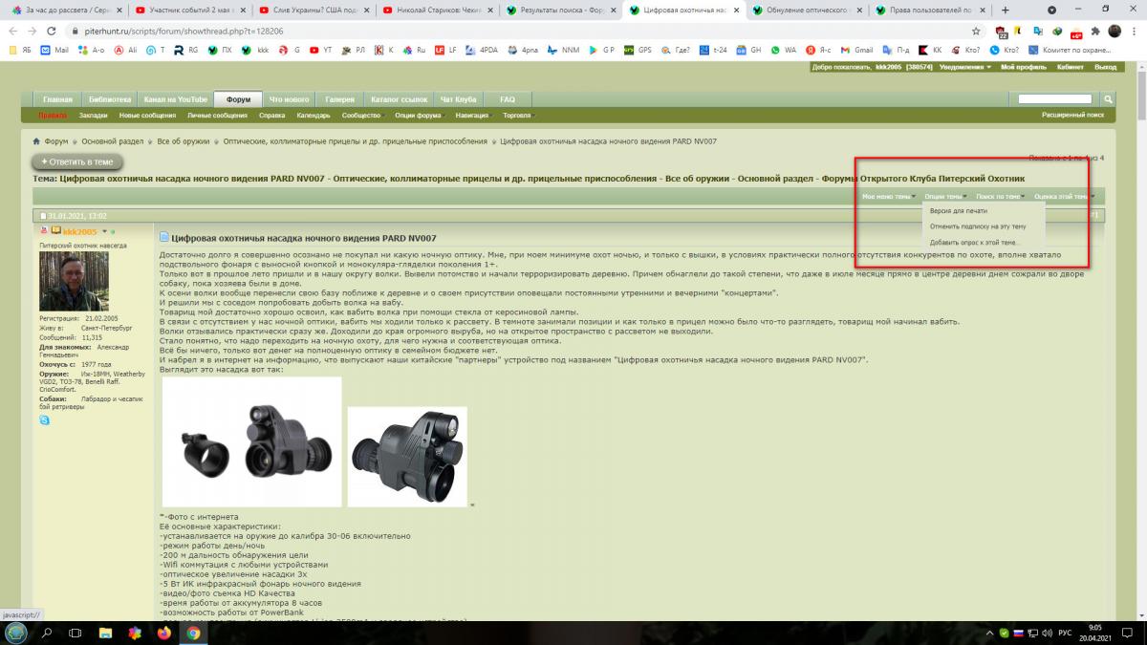Open the YT bookmark
The height and width of the screenshot is (645, 1147).
[x=320, y=50]
